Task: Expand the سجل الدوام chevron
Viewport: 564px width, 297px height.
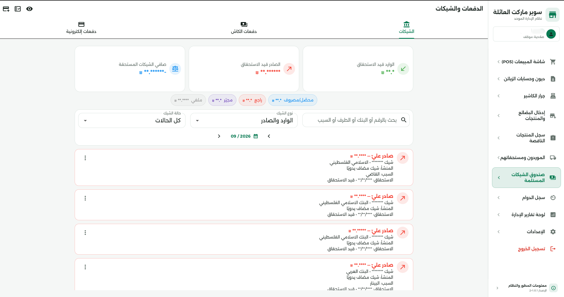Action: click(x=498, y=198)
